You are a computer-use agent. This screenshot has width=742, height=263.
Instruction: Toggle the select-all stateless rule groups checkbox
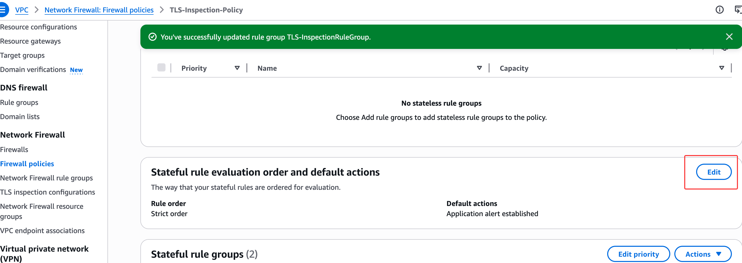click(x=161, y=68)
